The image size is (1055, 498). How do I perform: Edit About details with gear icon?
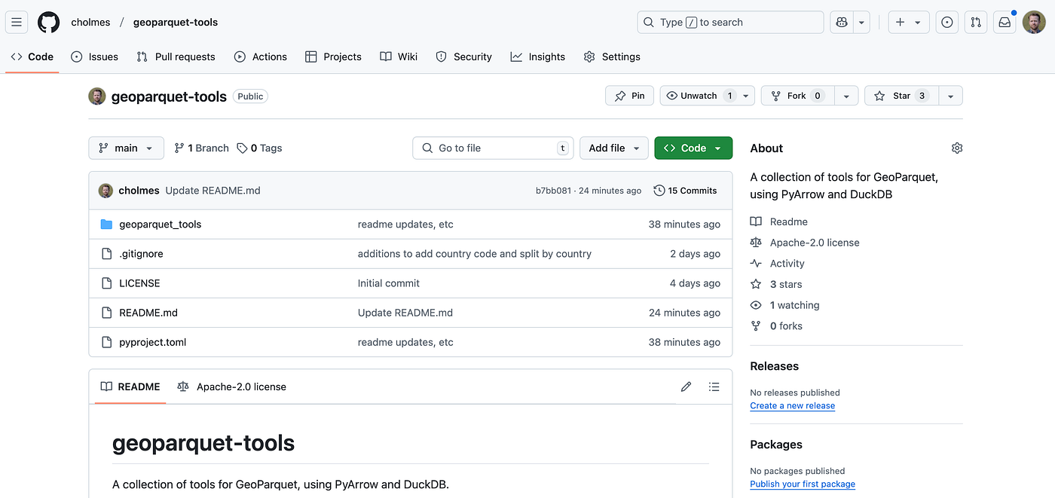[957, 148]
